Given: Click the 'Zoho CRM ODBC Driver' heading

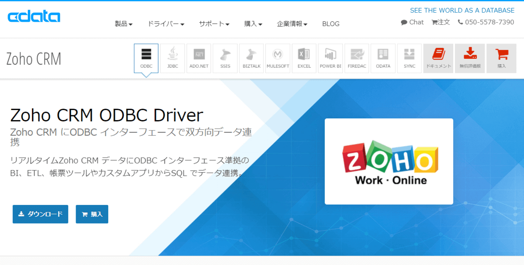Looking at the screenshot, I should click(x=107, y=115).
